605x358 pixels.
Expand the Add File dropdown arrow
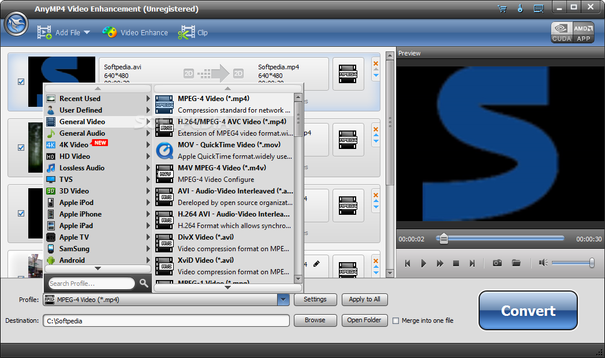click(x=87, y=32)
